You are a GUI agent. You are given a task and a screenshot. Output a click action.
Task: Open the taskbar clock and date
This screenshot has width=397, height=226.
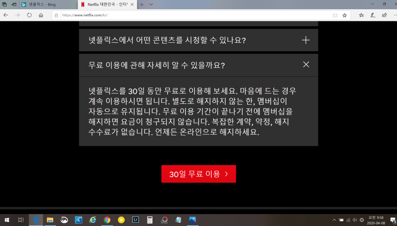click(x=376, y=220)
